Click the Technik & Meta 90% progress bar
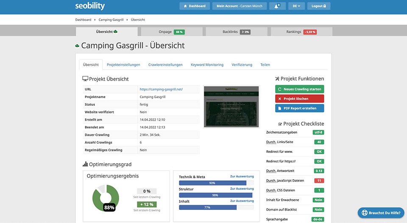407x223 pixels. [216, 183]
